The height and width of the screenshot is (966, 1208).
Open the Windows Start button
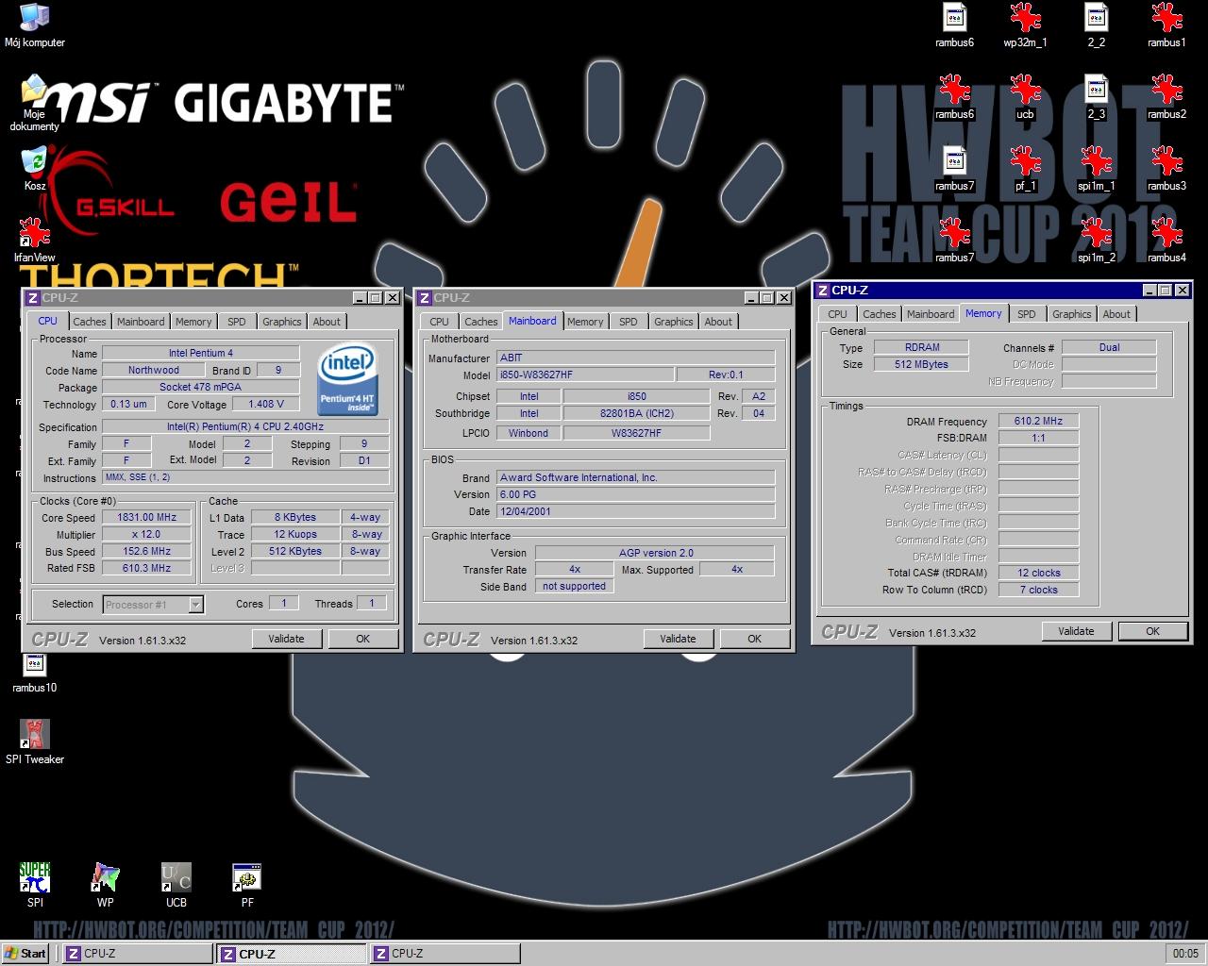(25, 953)
